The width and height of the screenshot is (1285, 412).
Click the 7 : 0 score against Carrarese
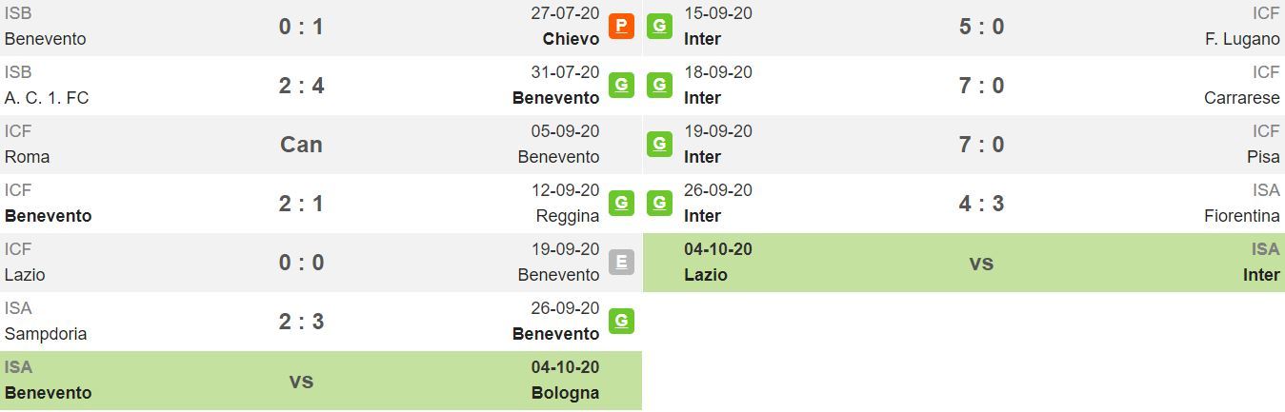point(981,86)
